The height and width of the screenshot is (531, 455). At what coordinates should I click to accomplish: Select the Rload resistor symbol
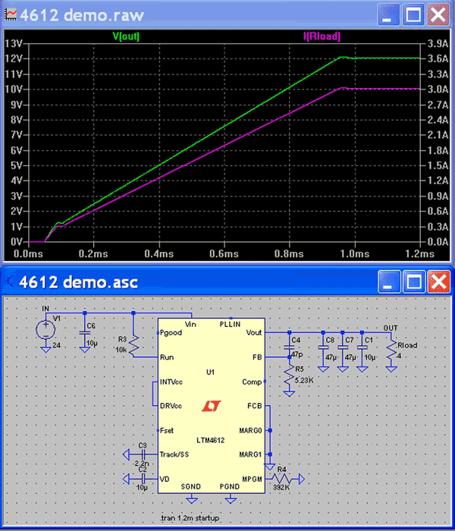(x=391, y=351)
